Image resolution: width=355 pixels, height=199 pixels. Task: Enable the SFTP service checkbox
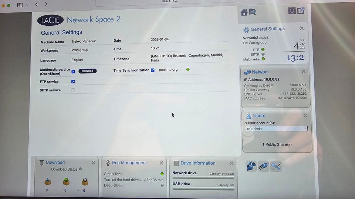click(73, 90)
